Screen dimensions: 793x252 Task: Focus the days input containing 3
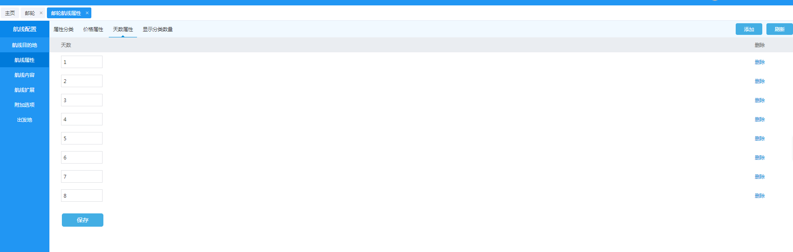click(82, 100)
